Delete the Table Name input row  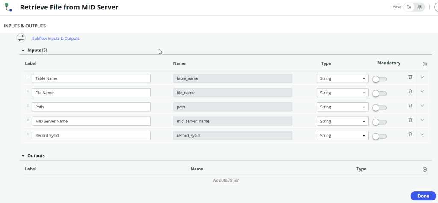click(x=410, y=77)
